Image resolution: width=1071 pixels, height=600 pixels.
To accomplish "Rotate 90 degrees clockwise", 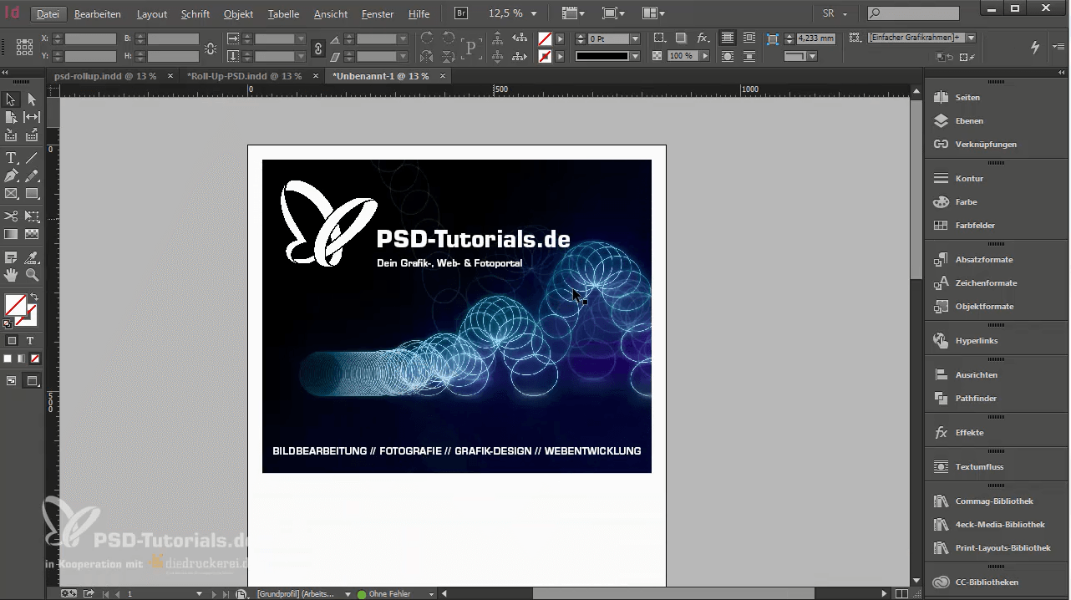I will pyautogui.click(x=427, y=38).
